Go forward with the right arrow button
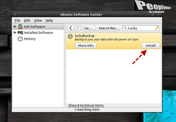The width and height of the screenshot is (176, 122). 78,28
